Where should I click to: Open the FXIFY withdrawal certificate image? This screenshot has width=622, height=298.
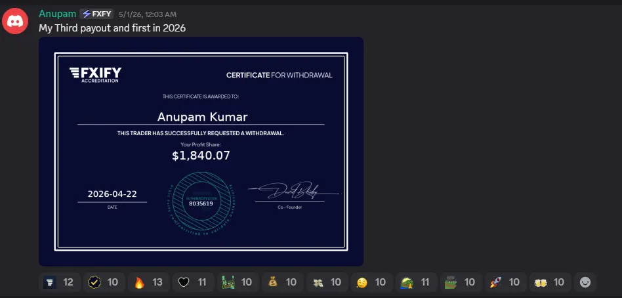click(201, 152)
